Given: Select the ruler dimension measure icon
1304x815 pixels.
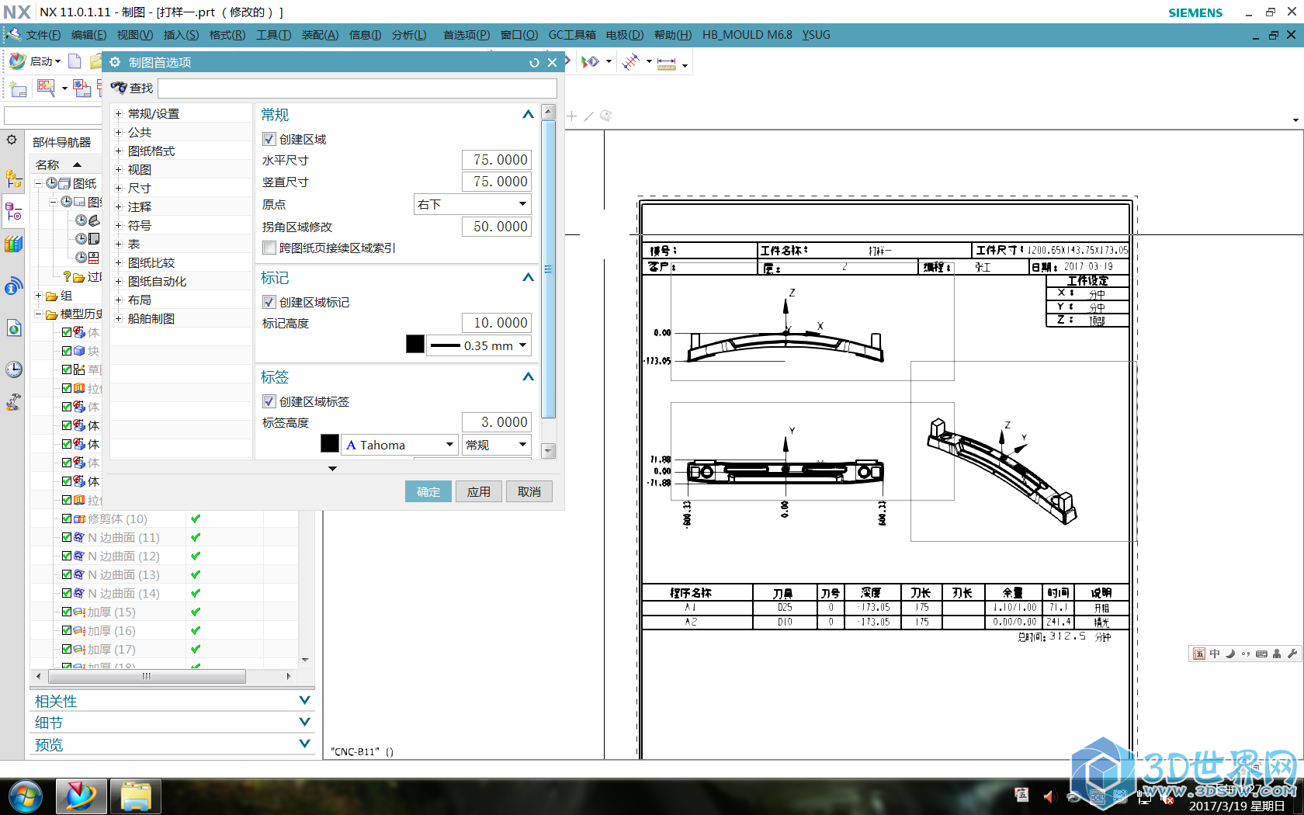Looking at the screenshot, I should (667, 63).
